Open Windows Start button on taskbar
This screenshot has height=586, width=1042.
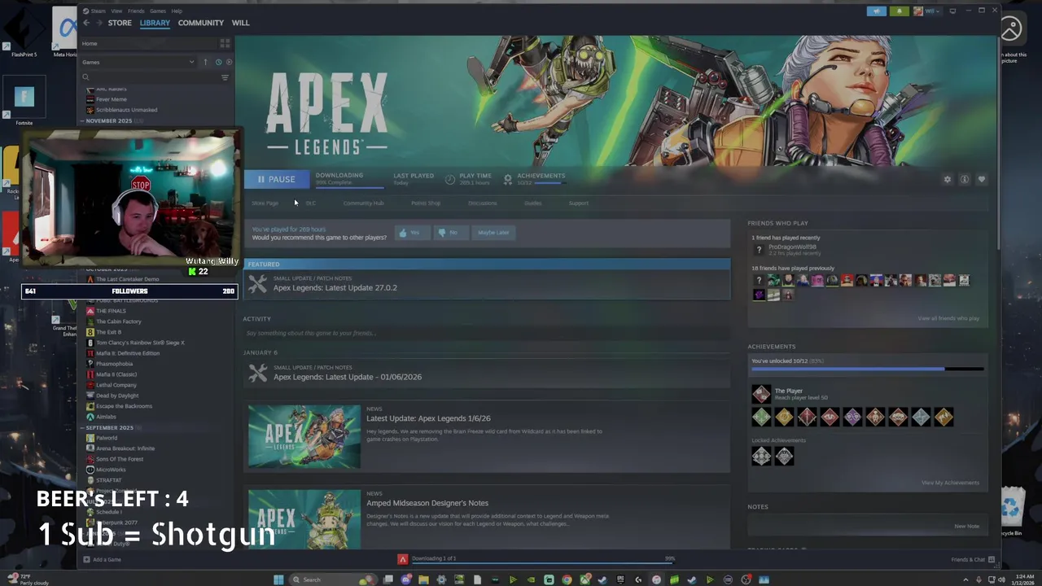[x=278, y=579]
